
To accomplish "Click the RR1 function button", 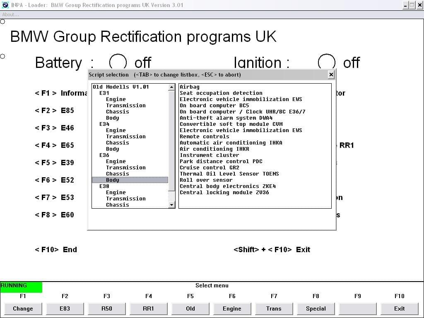I will 149,308.
